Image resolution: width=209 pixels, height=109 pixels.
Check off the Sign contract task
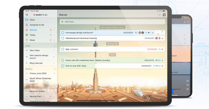click(63, 49)
